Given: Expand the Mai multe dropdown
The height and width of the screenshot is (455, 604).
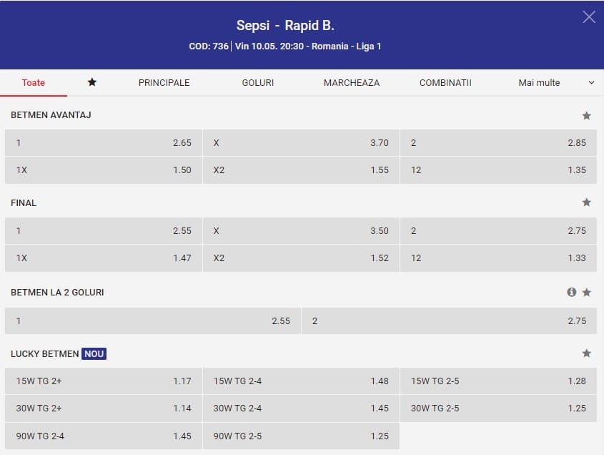Looking at the screenshot, I should 556,83.
